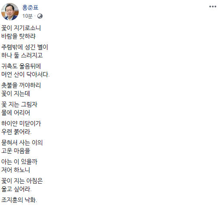Viewport: 218px width, 208px height.
Task: Open the 홍준표 profile name link
Action: [x=30, y=7]
